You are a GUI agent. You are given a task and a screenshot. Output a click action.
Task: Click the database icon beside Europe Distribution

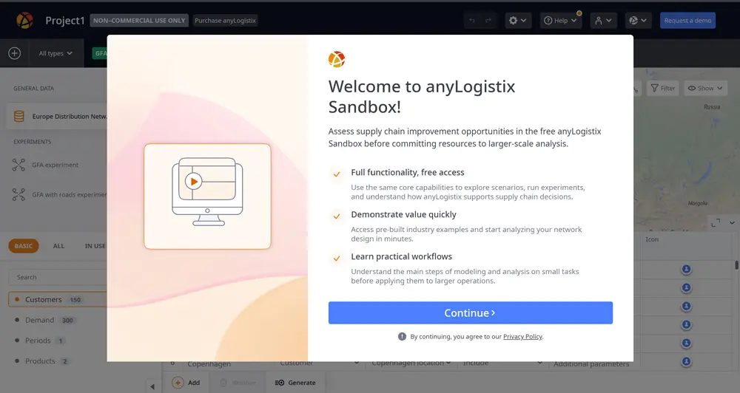(19, 117)
